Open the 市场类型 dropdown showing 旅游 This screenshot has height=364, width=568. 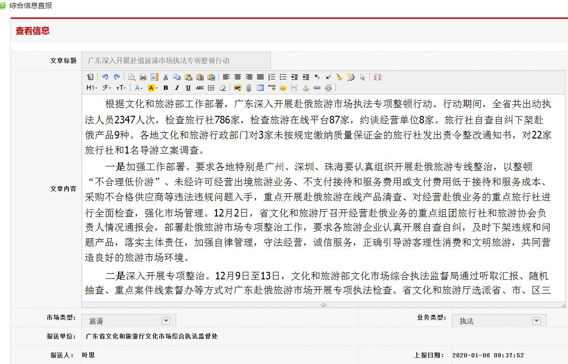pos(166,320)
